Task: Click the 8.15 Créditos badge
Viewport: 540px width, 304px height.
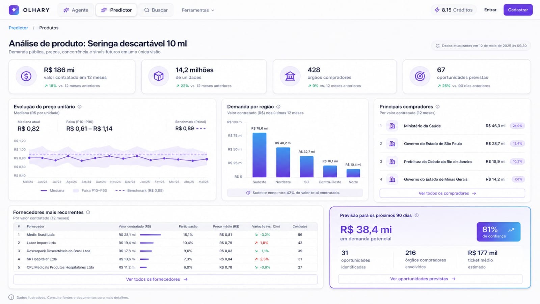Action: click(454, 10)
